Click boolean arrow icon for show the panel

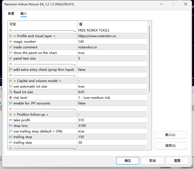[x=11, y=53]
